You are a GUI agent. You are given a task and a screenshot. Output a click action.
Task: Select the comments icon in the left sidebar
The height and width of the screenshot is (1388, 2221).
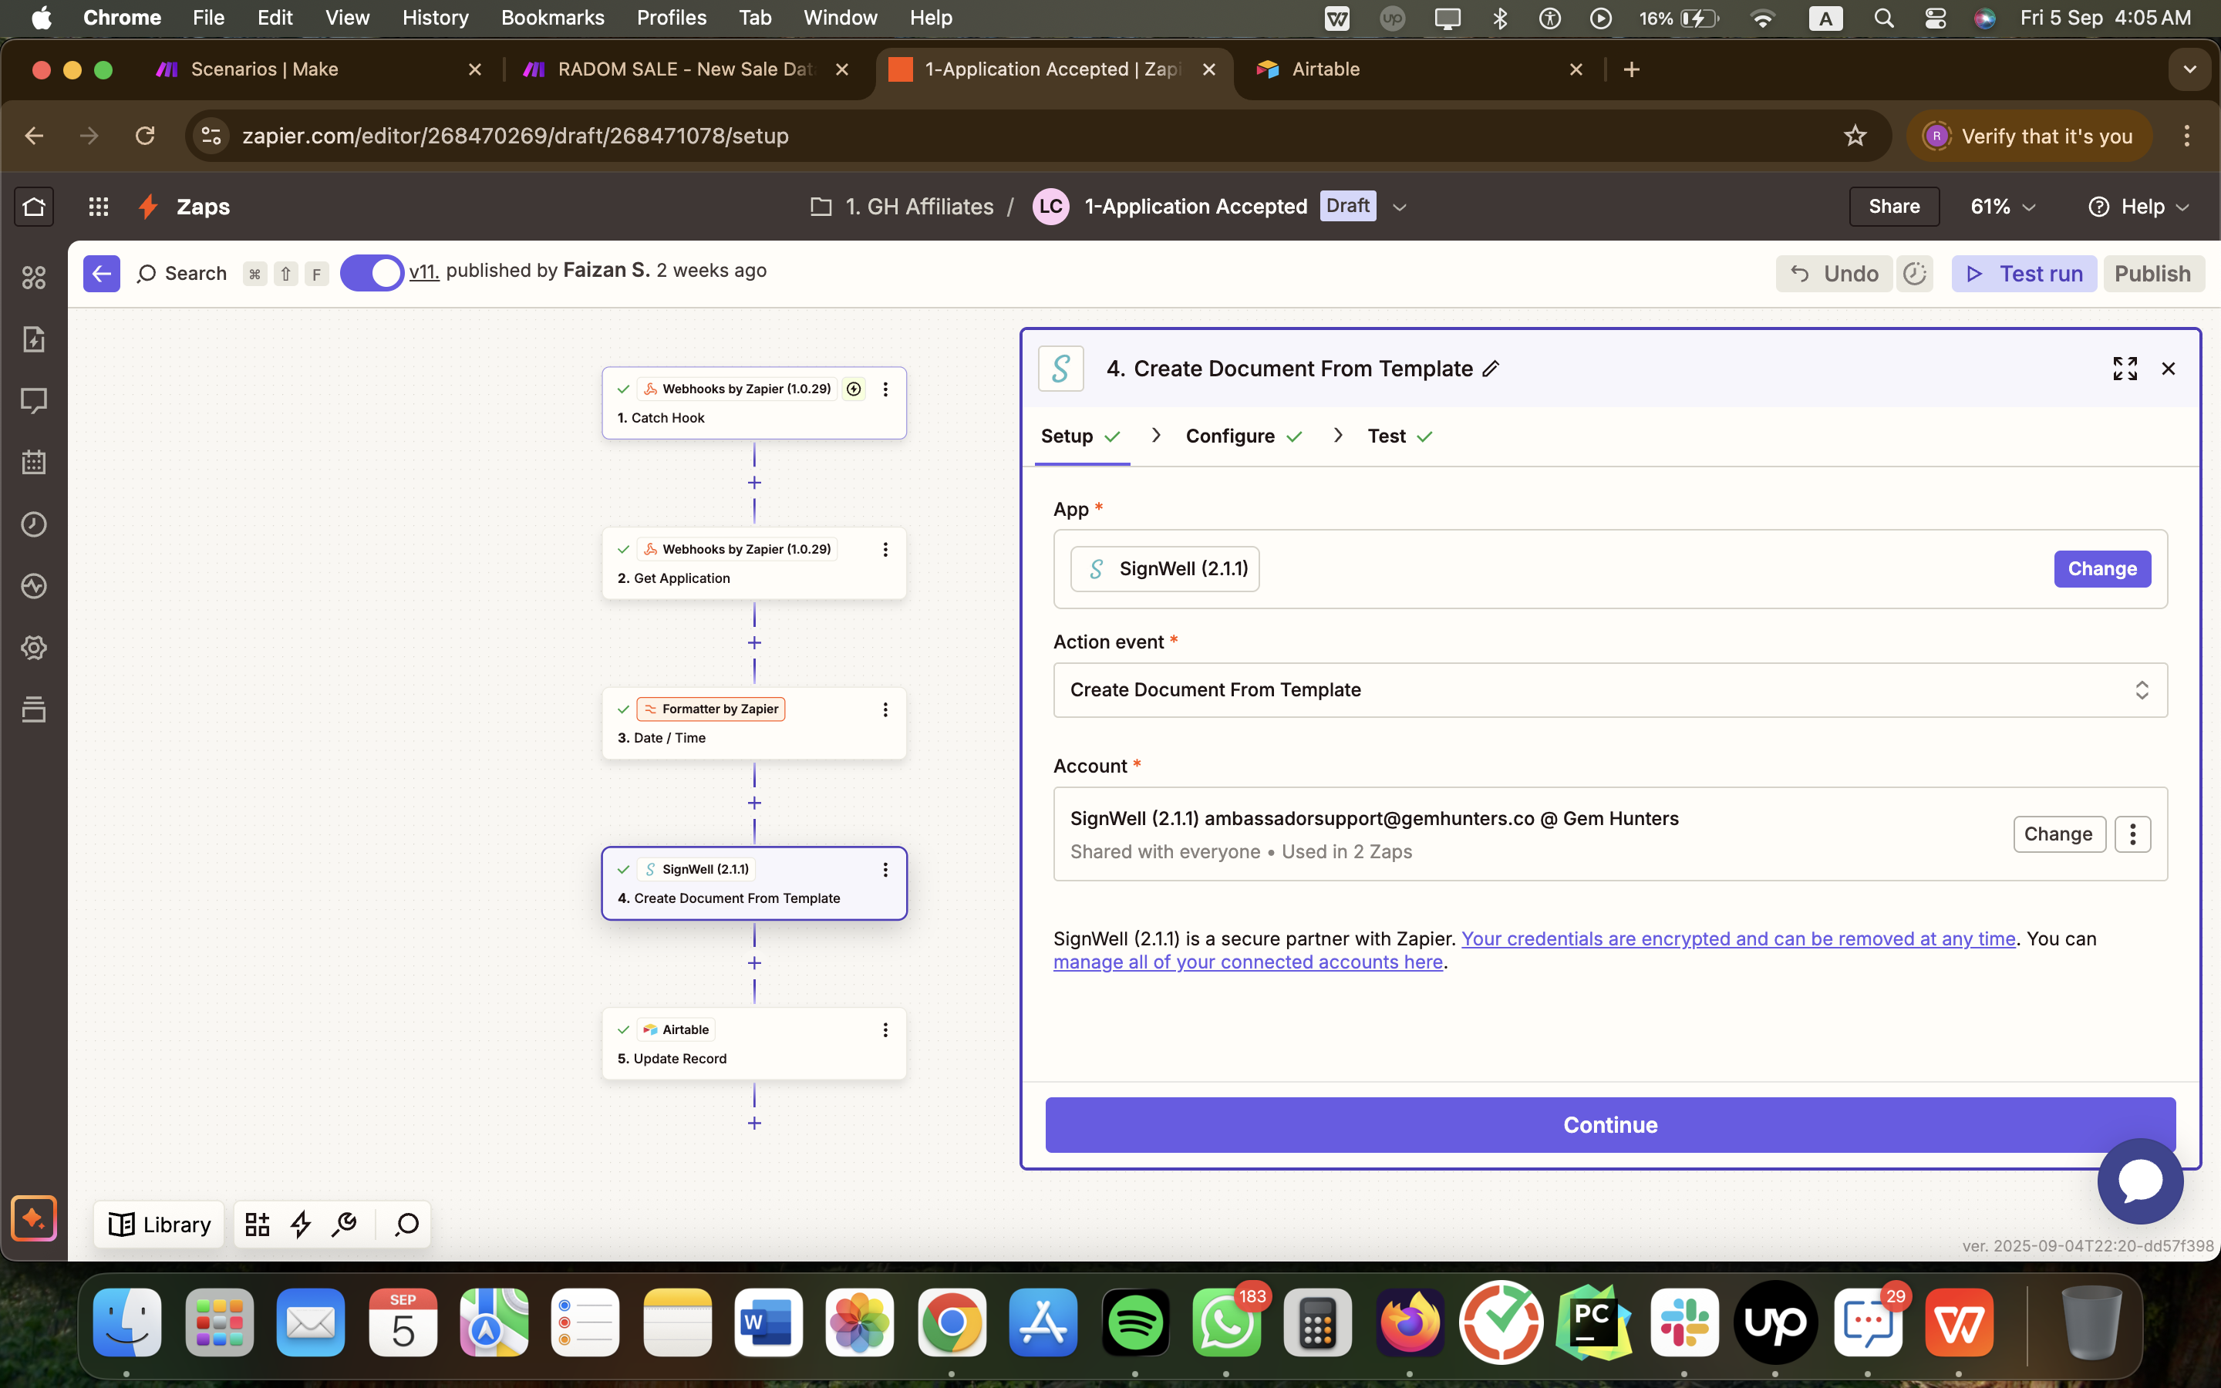point(34,401)
